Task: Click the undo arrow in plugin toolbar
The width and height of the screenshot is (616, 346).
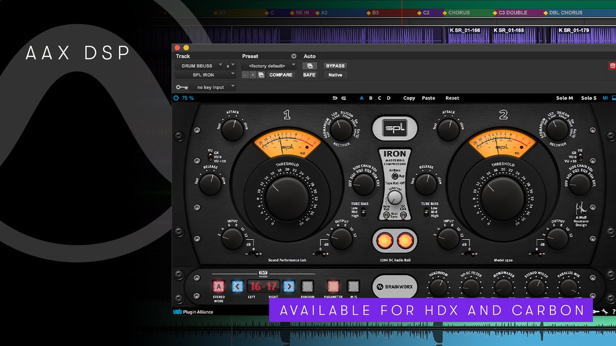Action: tap(335, 98)
